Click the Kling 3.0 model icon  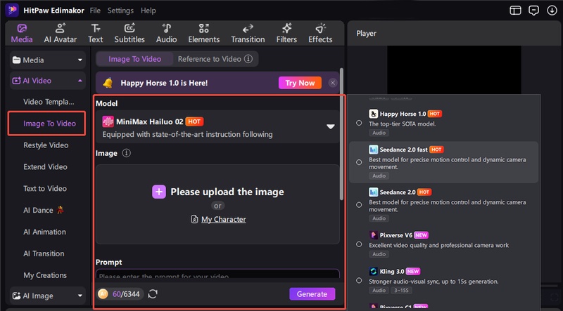(x=374, y=271)
